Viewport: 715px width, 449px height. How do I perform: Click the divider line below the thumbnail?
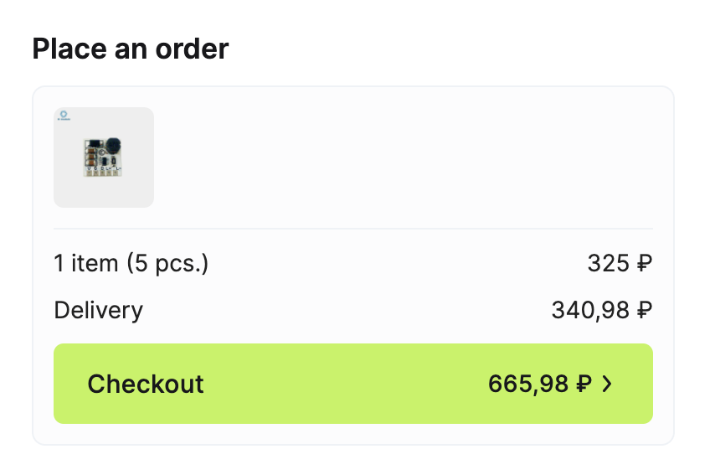pos(353,229)
